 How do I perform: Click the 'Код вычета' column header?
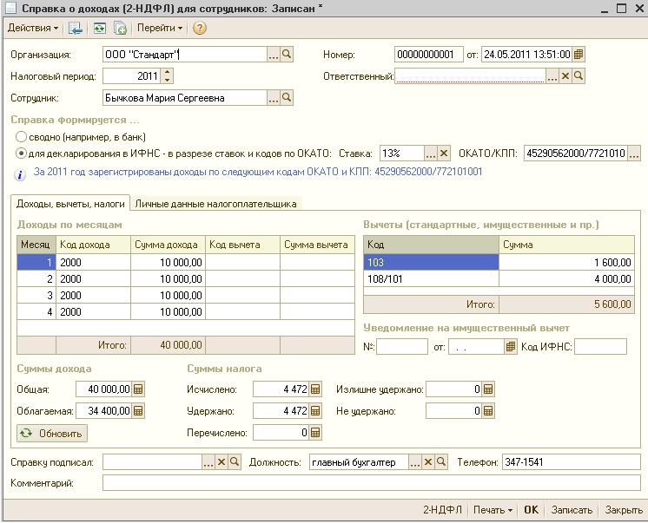coord(242,245)
